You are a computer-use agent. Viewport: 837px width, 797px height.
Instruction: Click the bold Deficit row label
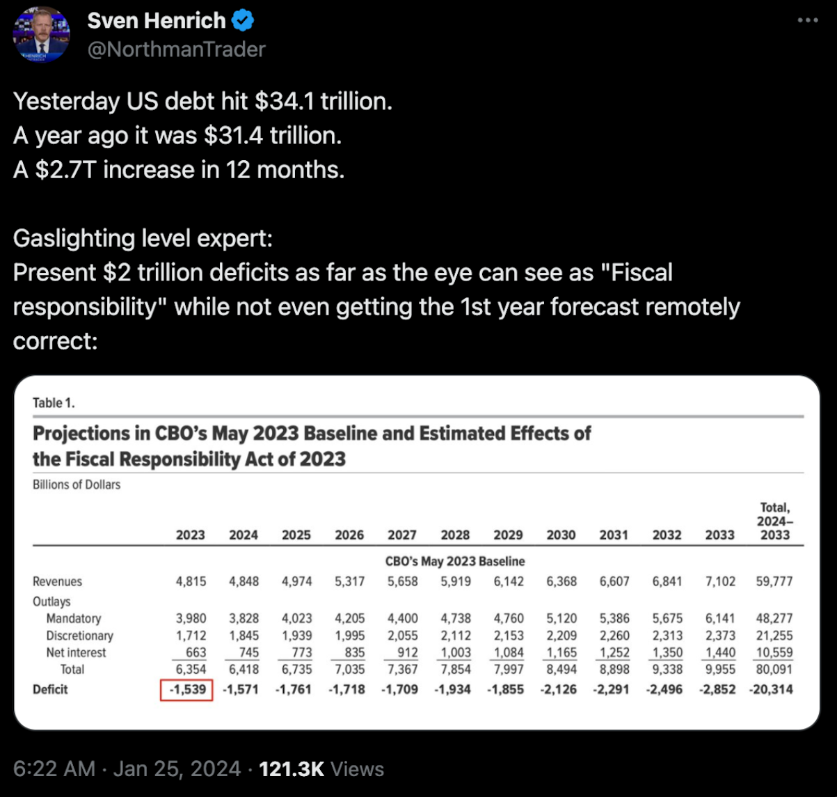50,690
